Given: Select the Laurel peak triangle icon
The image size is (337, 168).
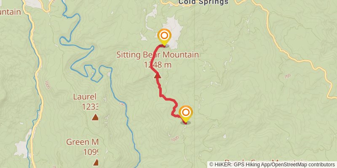Looking at the screenshot, I should [x=95, y=117].
